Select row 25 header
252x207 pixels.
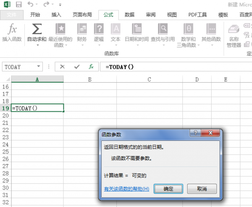pos(5,152)
